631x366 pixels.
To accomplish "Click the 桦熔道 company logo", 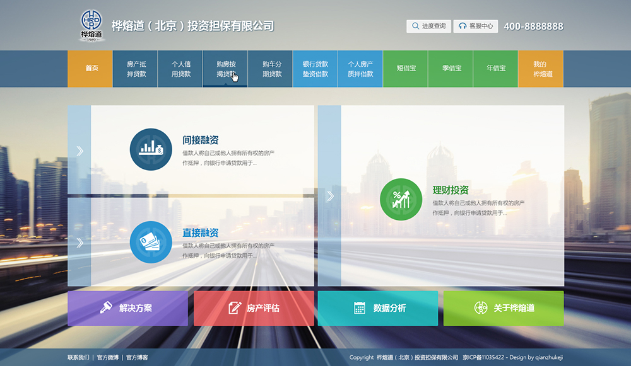I will click(92, 26).
